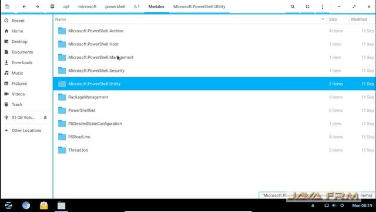Click the 'PSDesiredStateConfiguration' name text
Image resolution: width=376 pixels, height=212 pixels.
[x=95, y=124]
